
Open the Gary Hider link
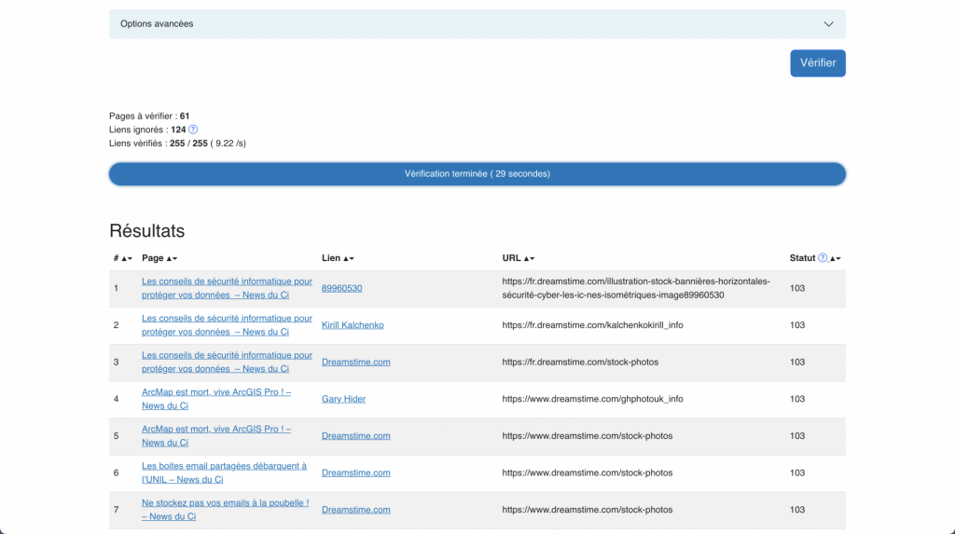pos(343,399)
